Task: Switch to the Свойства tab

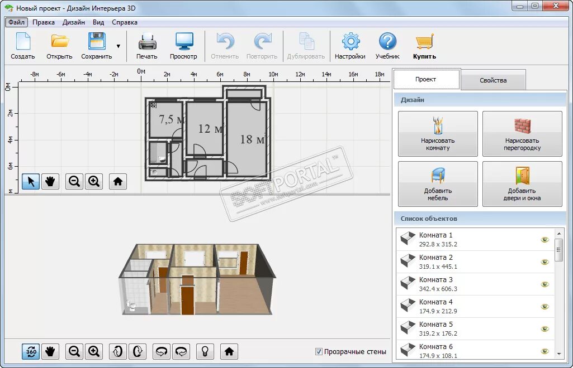Action: point(493,80)
